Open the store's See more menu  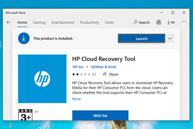tap(184, 22)
